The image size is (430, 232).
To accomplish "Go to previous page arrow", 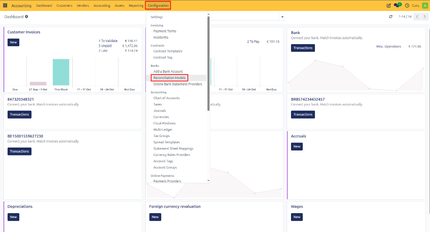I will [417, 17].
